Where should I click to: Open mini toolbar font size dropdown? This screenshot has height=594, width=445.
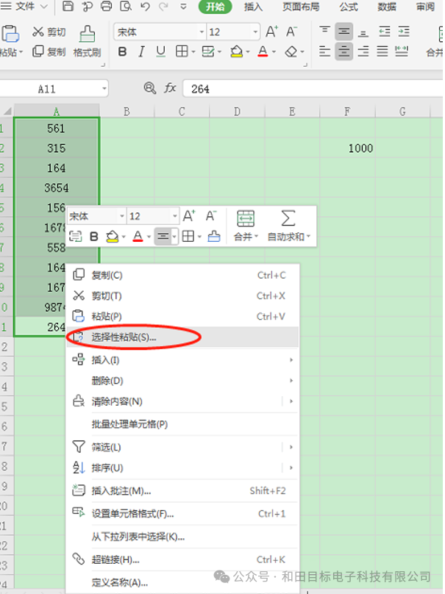[x=174, y=216]
